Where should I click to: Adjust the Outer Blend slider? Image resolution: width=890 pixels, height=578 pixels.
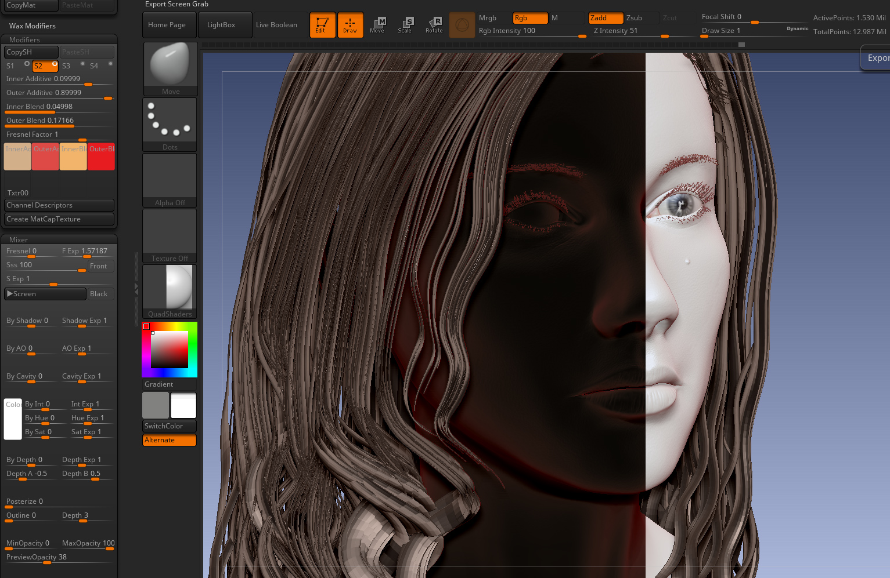tap(59, 121)
